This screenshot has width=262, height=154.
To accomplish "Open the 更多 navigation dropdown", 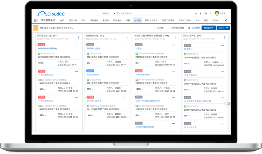I will (215, 20).
